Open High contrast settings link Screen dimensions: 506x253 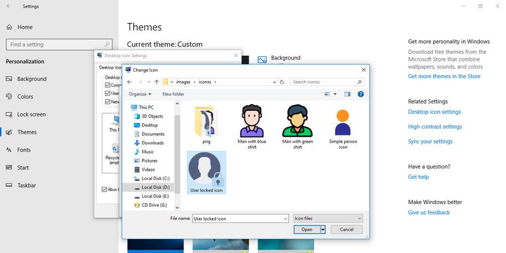coord(435,127)
